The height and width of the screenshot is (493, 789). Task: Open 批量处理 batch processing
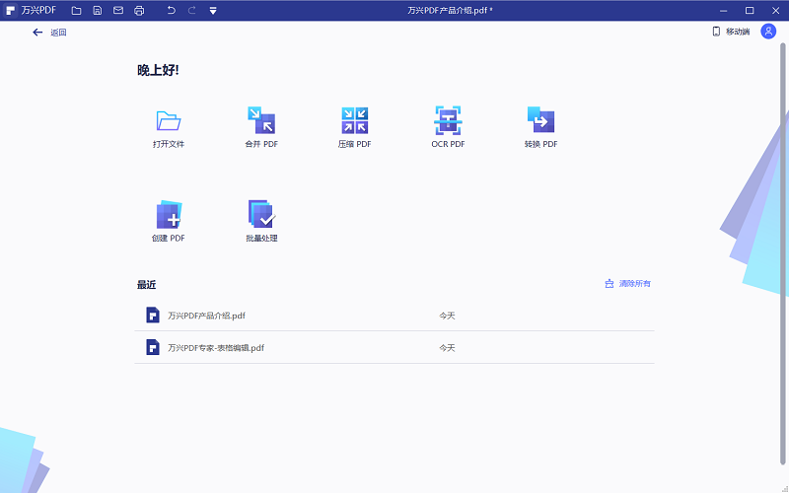pos(261,216)
